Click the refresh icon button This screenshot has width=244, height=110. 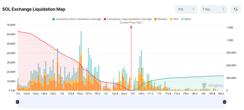[x=236, y=9]
